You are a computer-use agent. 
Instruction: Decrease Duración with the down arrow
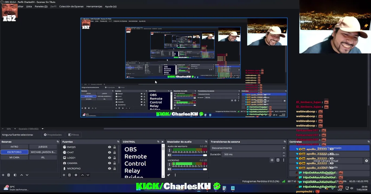(x=284, y=156)
